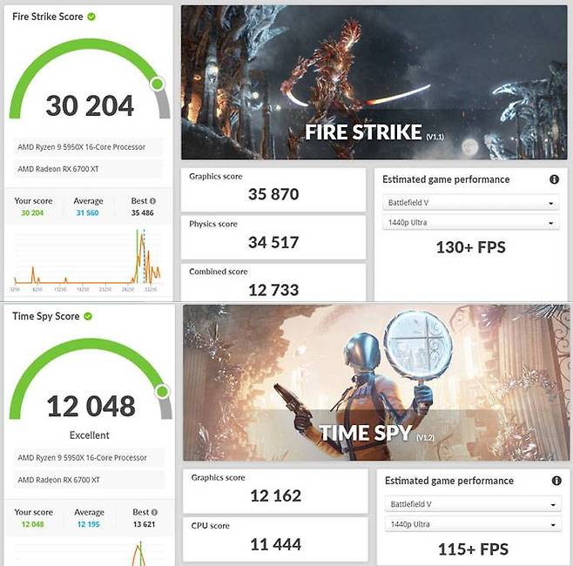
Task: Click Time Spy average score 12 195
Action: coord(89,524)
